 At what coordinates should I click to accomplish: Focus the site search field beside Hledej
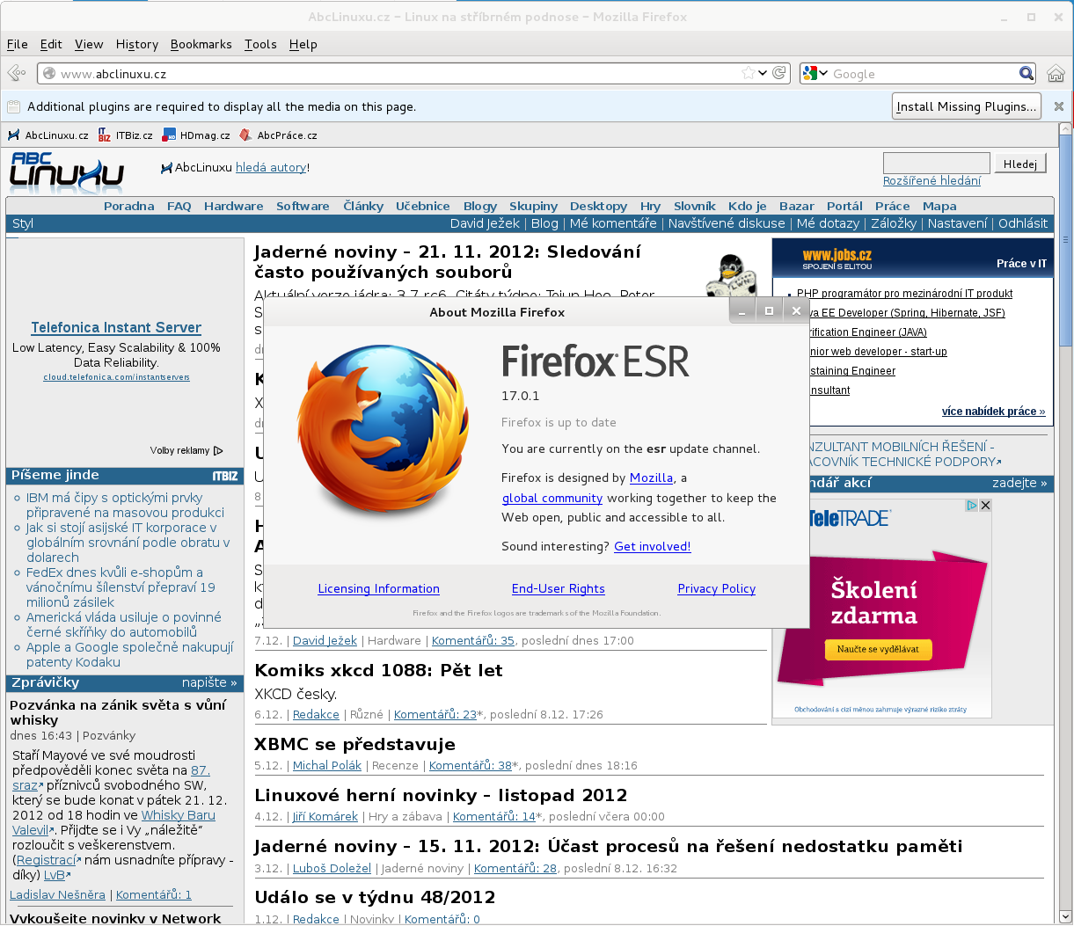pyautogui.click(x=936, y=164)
